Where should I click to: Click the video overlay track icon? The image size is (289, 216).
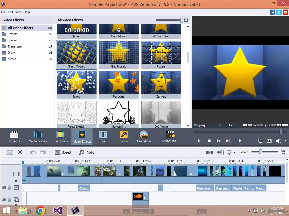pyautogui.click(x=16, y=200)
